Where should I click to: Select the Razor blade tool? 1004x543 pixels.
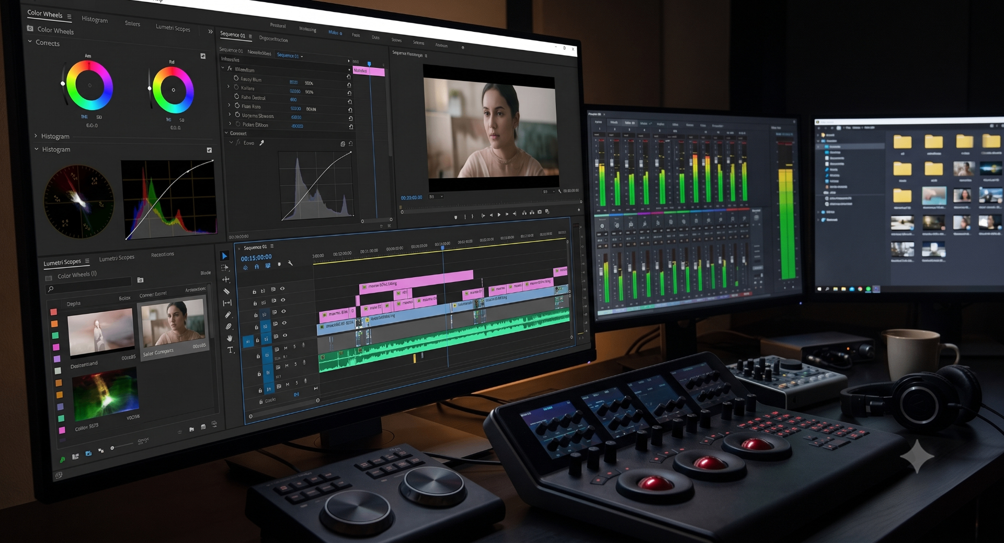click(x=226, y=291)
